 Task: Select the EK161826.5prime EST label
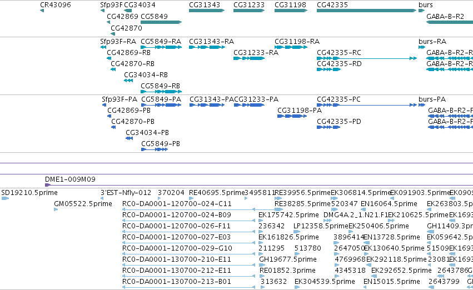[288, 237]
